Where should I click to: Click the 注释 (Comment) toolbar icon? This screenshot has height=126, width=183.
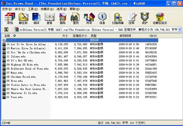(x=132, y=19)
